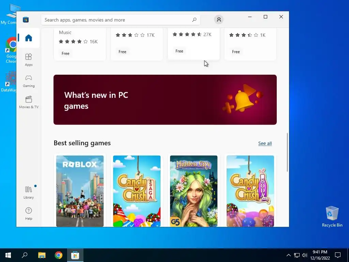Select the My Computer desktop icon

click(9, 15)
